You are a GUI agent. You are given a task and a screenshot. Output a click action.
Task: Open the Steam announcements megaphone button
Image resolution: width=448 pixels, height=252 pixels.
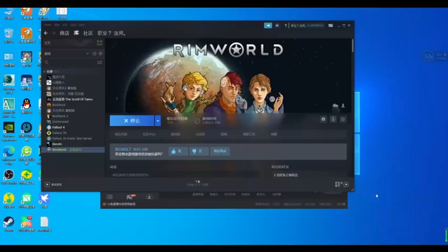268,25
